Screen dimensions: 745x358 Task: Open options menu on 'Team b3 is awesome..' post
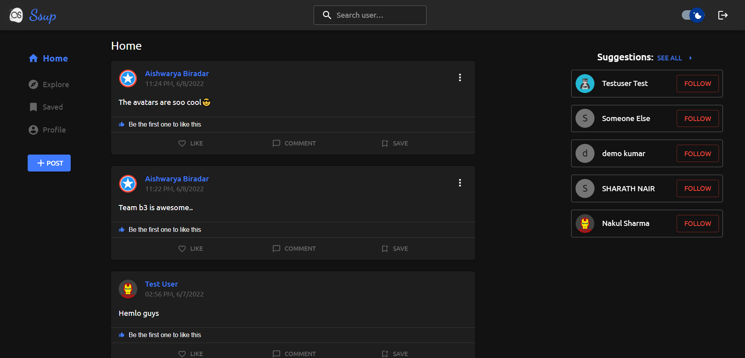pyautogui.click(x=460, y=183)
